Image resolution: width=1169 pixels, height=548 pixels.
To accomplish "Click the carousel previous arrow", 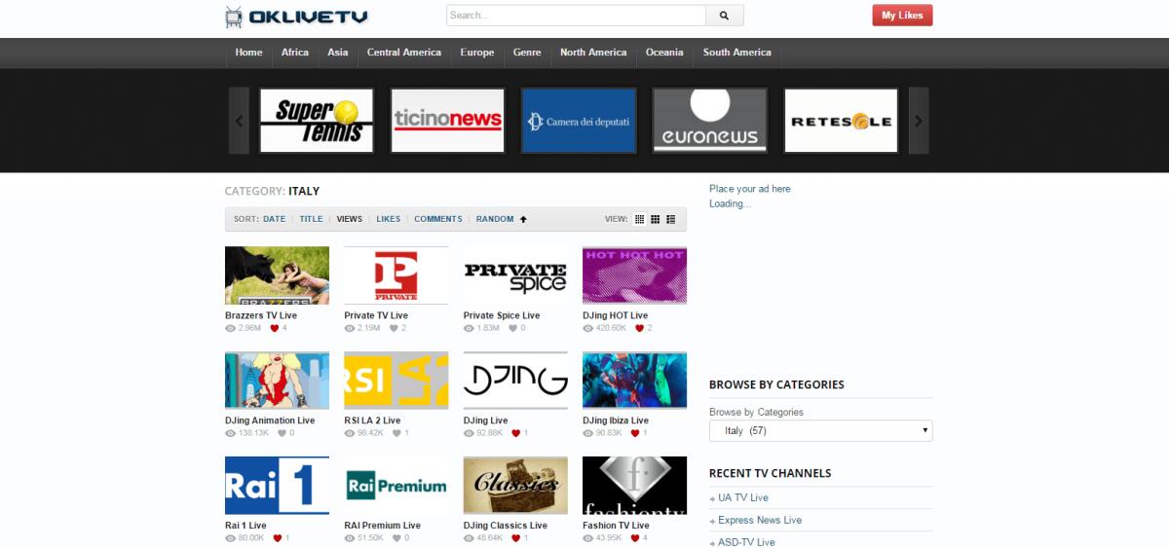I will click(239, 121).
